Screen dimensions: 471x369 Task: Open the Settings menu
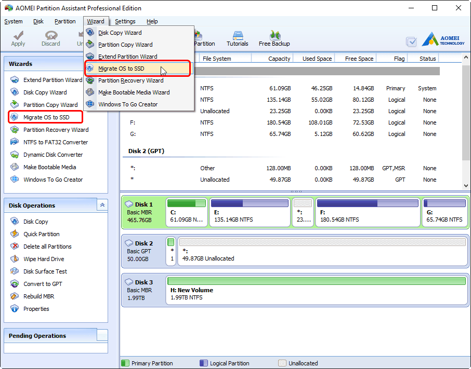pos(125,21)
